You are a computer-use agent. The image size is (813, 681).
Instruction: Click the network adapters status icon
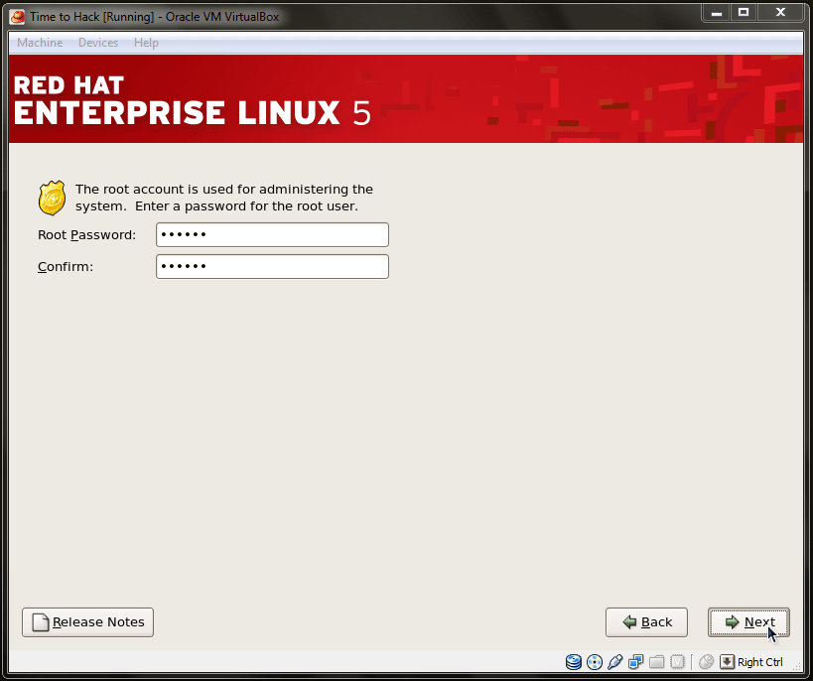point(635,662)
